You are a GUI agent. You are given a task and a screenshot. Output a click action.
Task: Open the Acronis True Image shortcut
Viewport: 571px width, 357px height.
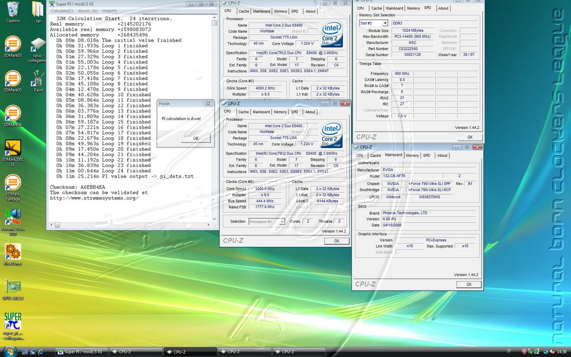pyautogui.click(x=13, y=223)
